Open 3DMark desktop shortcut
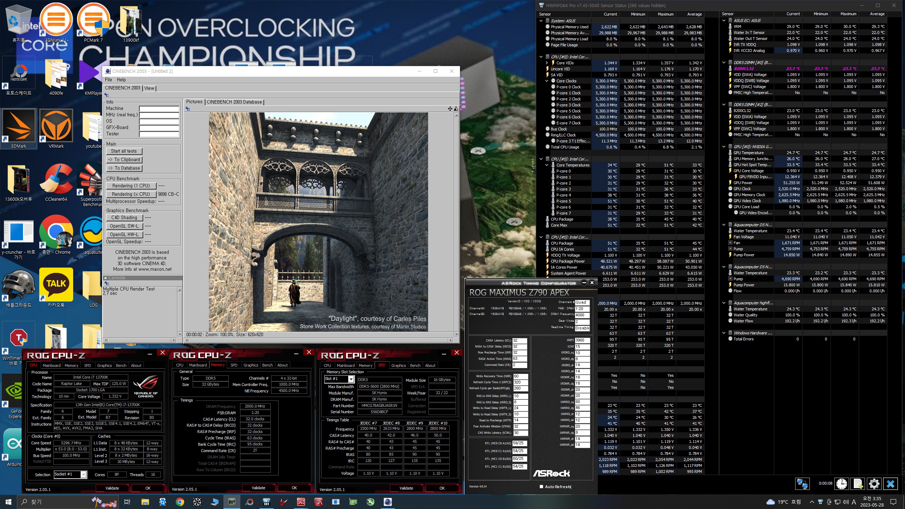 click(19, 129)
